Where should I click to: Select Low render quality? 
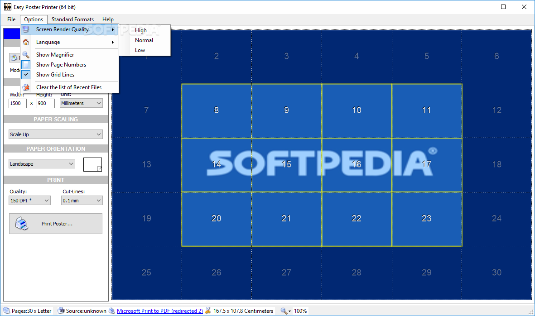point(140,50)
